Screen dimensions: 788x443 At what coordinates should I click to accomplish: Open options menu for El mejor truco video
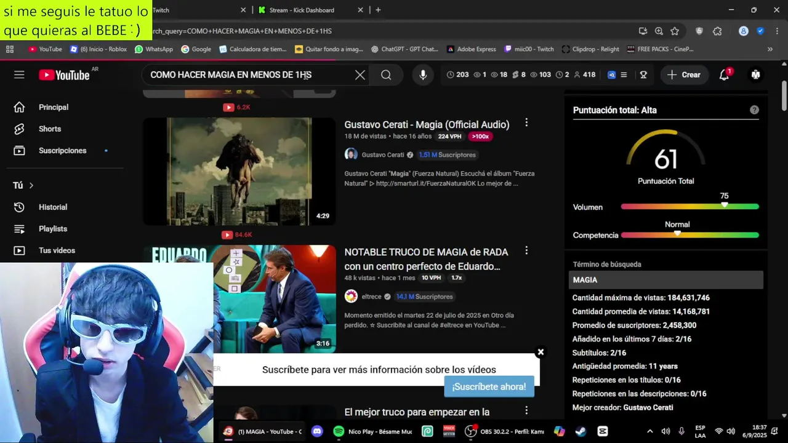[526, 410]
